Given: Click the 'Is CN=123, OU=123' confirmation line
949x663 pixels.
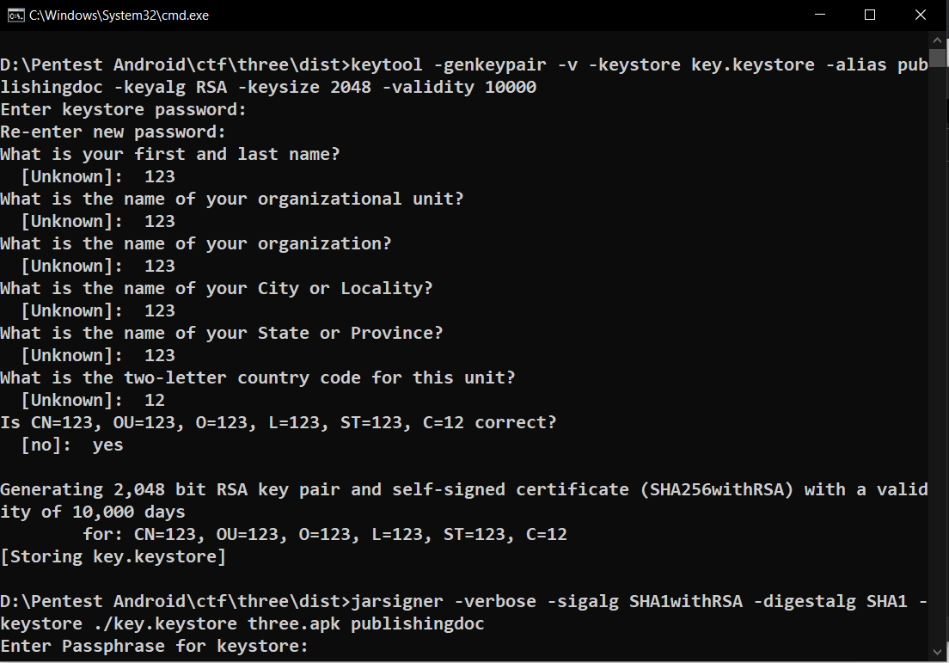Looking at the screenshot, I should tap(279, 422).
